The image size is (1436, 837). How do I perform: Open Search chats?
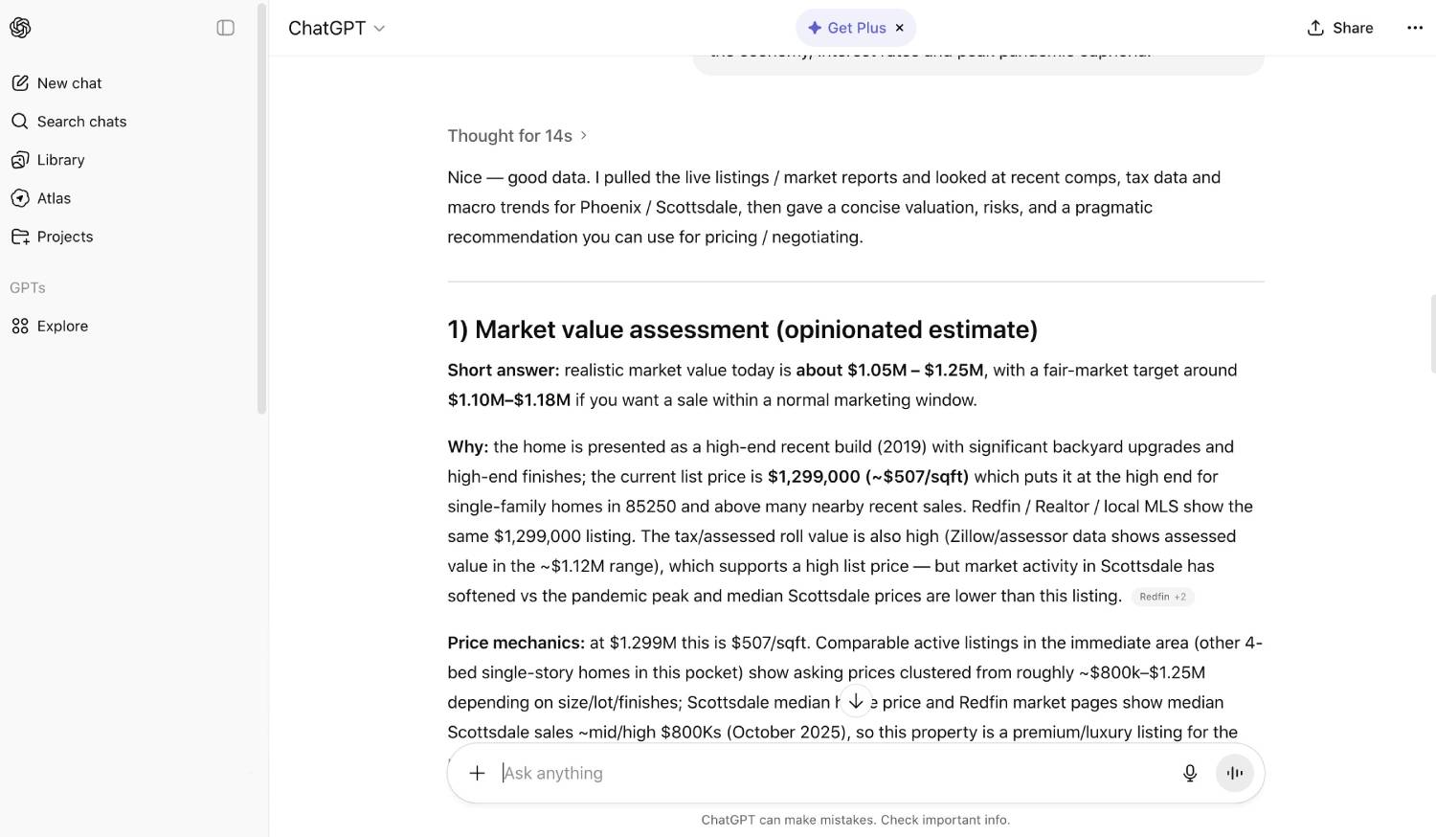81,122
